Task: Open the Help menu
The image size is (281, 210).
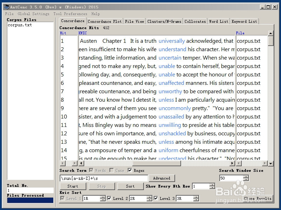Action: [x=95, y=14]
